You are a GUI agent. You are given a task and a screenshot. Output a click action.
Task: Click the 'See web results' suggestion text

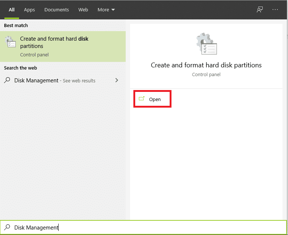[79, 81]
